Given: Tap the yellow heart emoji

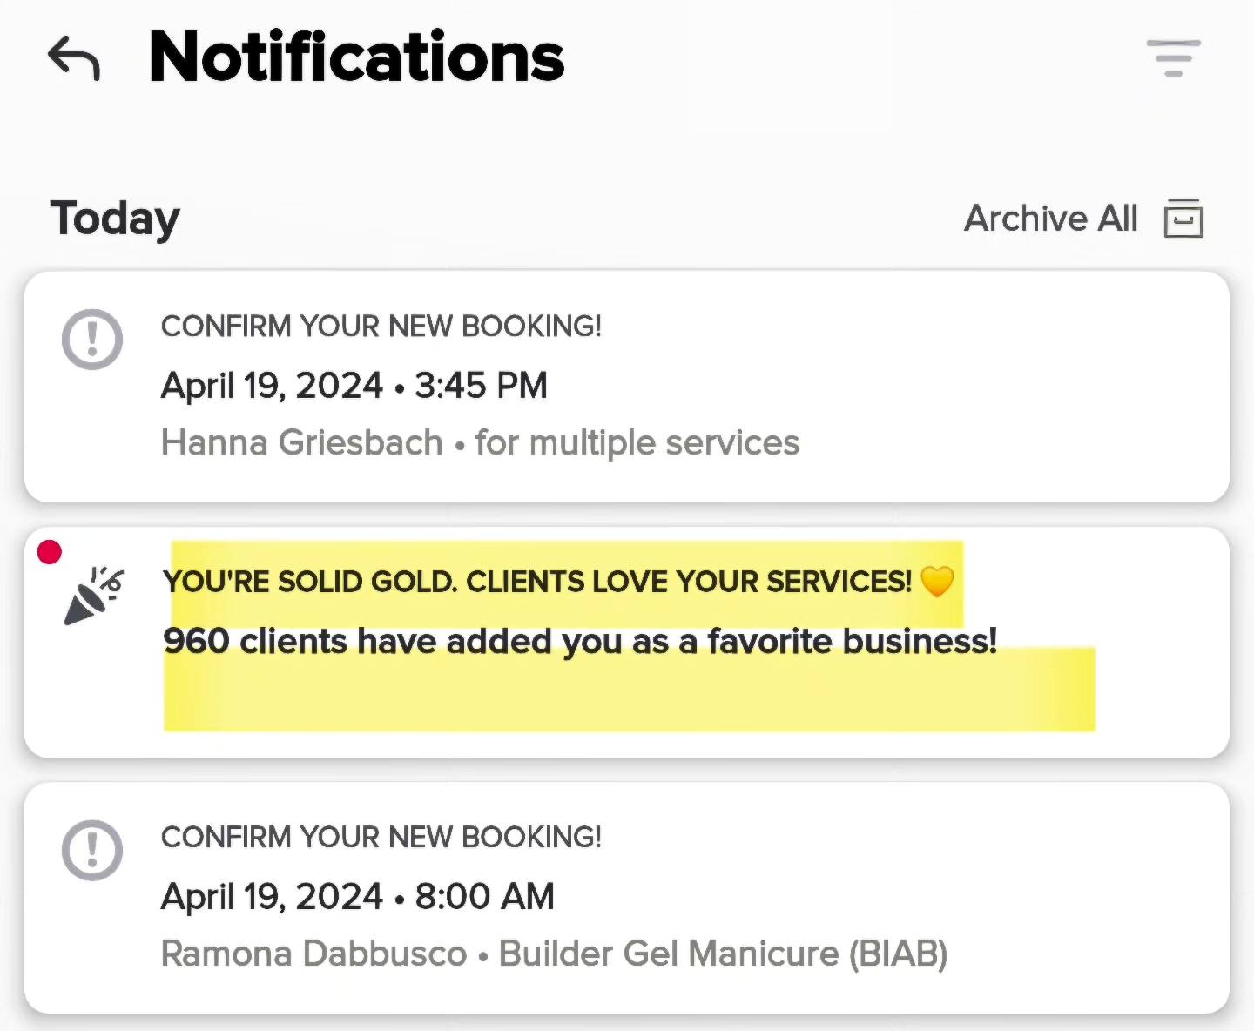Looking at the screenshot, I should coord(937,581).
